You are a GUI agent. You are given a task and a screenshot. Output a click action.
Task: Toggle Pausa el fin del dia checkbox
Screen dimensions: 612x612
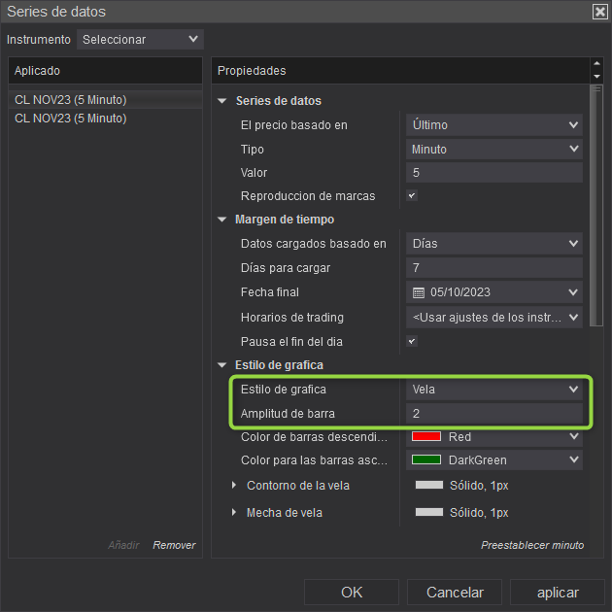coord(412,341)
